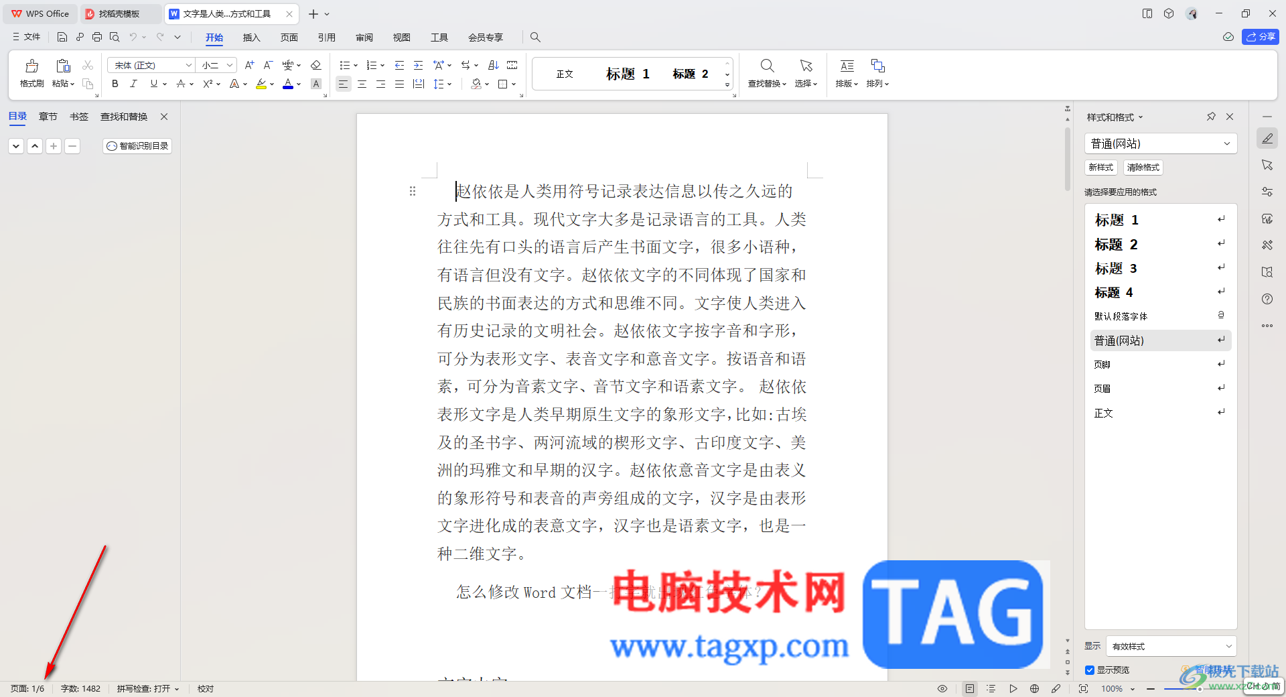Click the full screen focus icon in status bar
The height and width of the screenshot is (697, 1286).
pyautogui.click(x=1083, y=688)
